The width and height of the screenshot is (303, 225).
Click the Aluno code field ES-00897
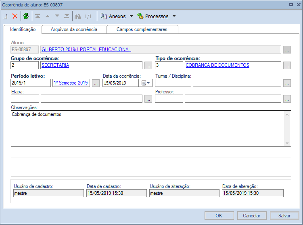25,50
